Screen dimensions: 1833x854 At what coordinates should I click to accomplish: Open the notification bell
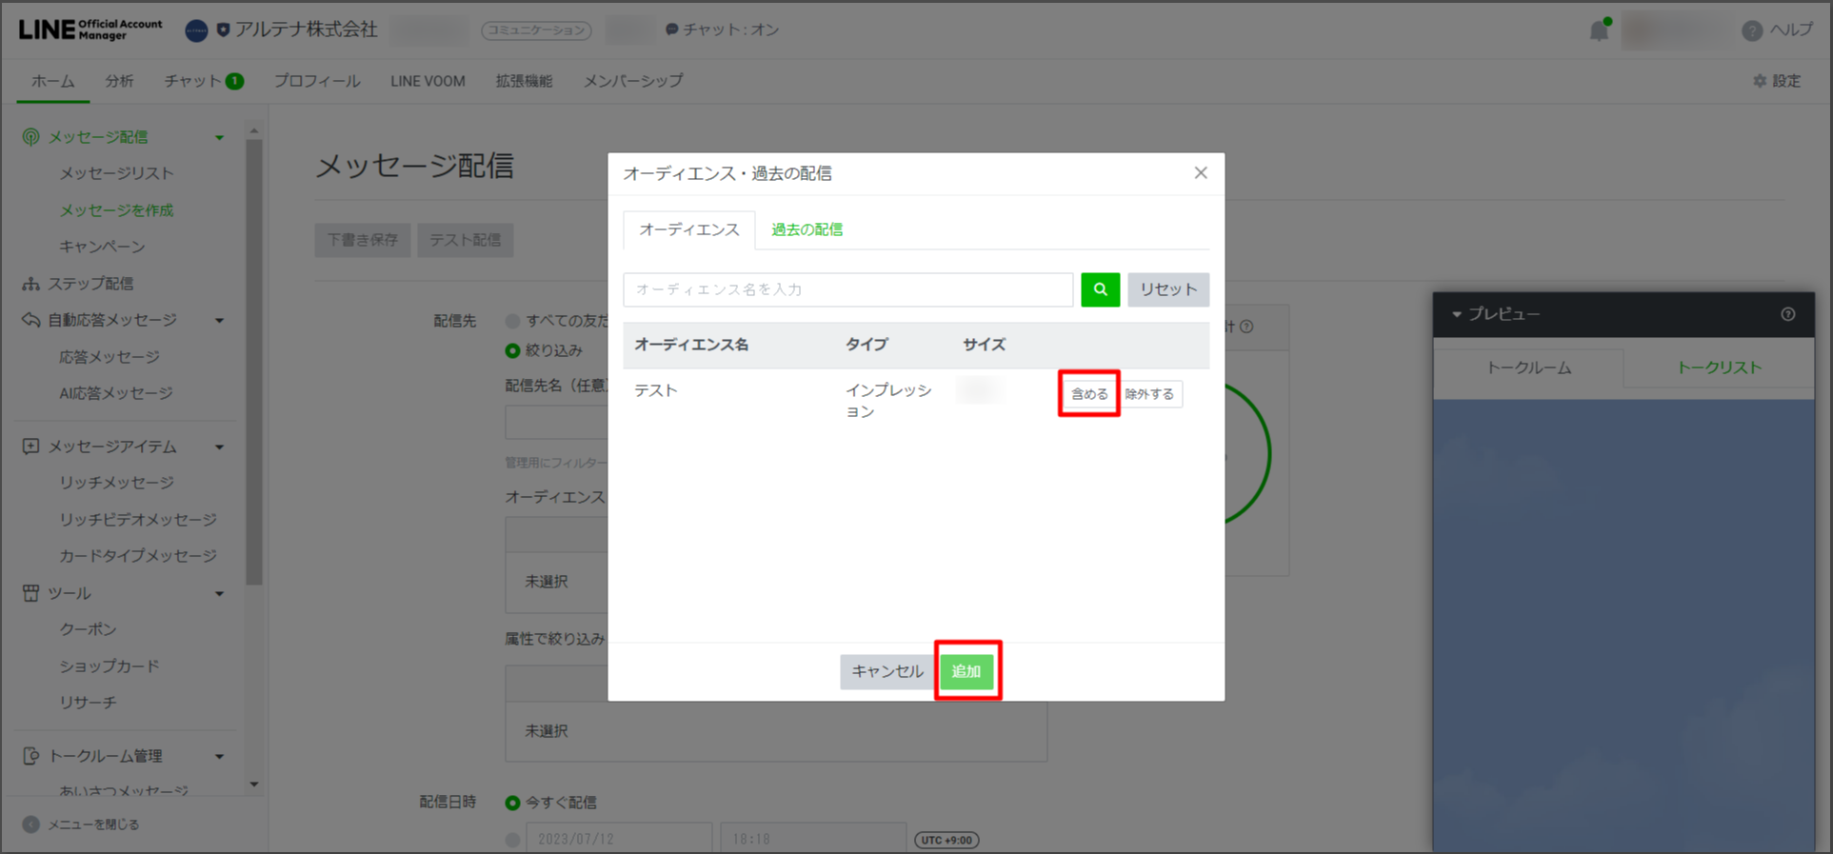pos(1599,30)
